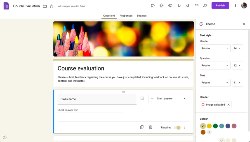Switch to the Questions tab
Viewport: 250px width, 142px height.
[109, 16]
